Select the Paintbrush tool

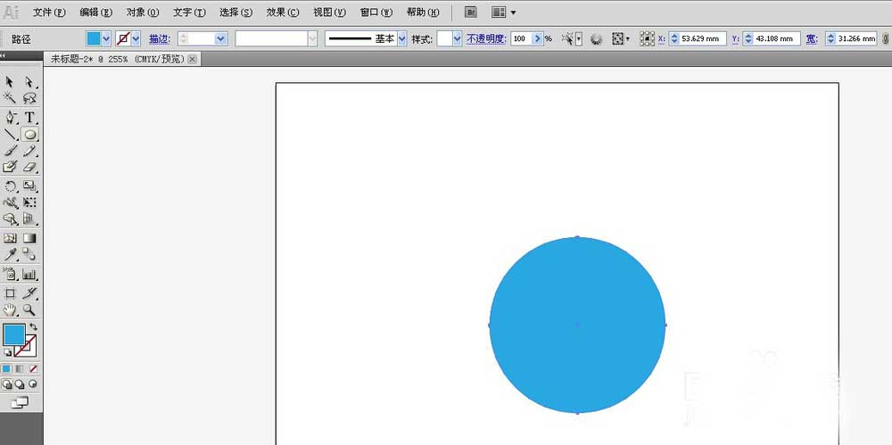[x=10, y=151]
